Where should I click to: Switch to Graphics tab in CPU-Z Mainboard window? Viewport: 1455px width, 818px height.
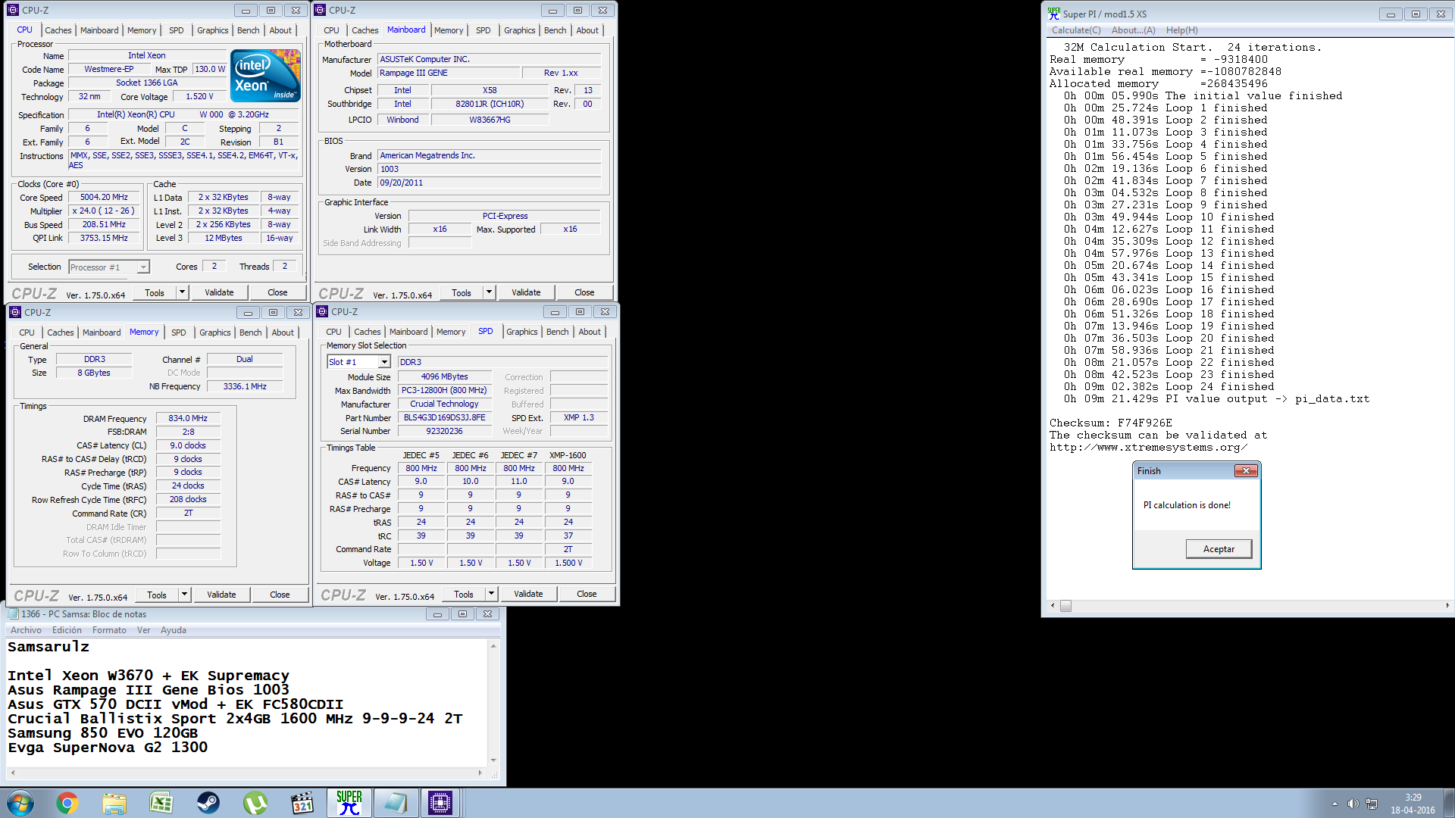point(519,30)
